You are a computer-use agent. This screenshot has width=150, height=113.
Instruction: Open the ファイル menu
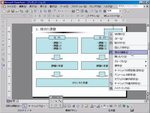[11, 6]
